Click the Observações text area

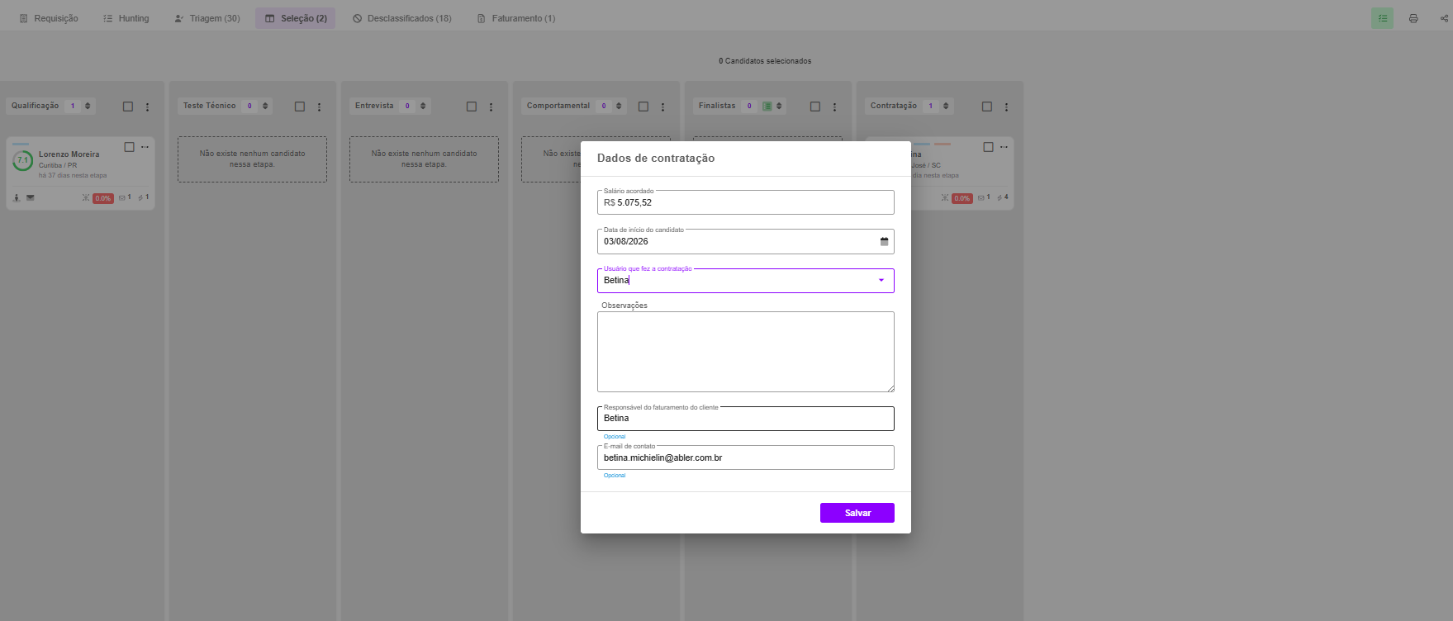tap(746, 352)
